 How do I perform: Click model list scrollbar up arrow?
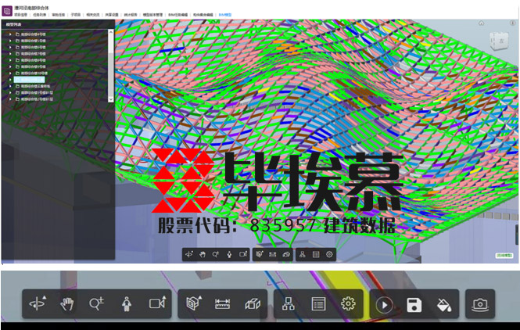[111, 32]
